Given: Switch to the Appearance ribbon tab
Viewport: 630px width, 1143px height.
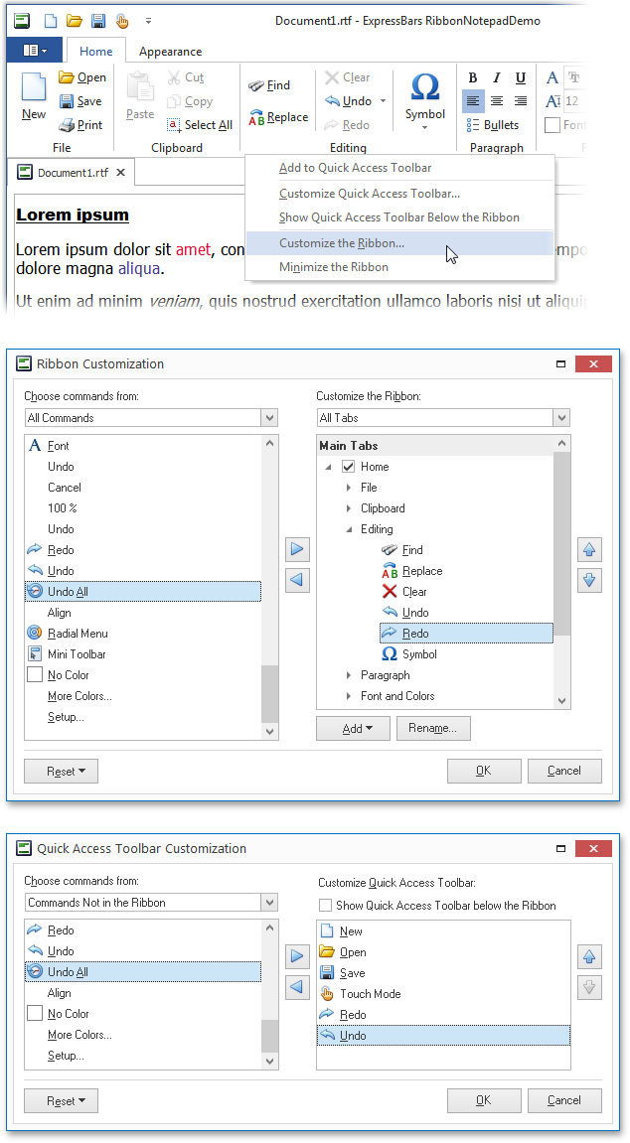Looking at the screenshot, I should click(170, 51).
